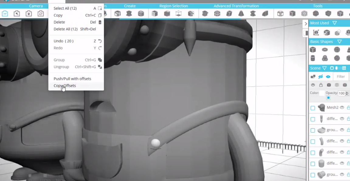Viewport: 350px width, 181px height.
Task: Add a sphere from Basic Shapes
Action: (x=337, y=50)
